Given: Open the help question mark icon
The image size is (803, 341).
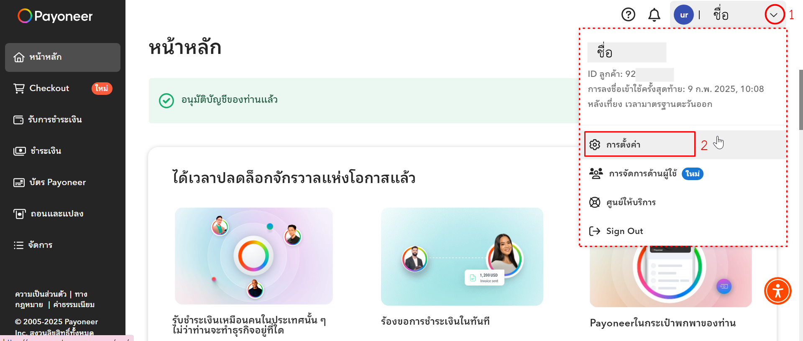Looking at the screenshot, I should (x=628, y=15).
